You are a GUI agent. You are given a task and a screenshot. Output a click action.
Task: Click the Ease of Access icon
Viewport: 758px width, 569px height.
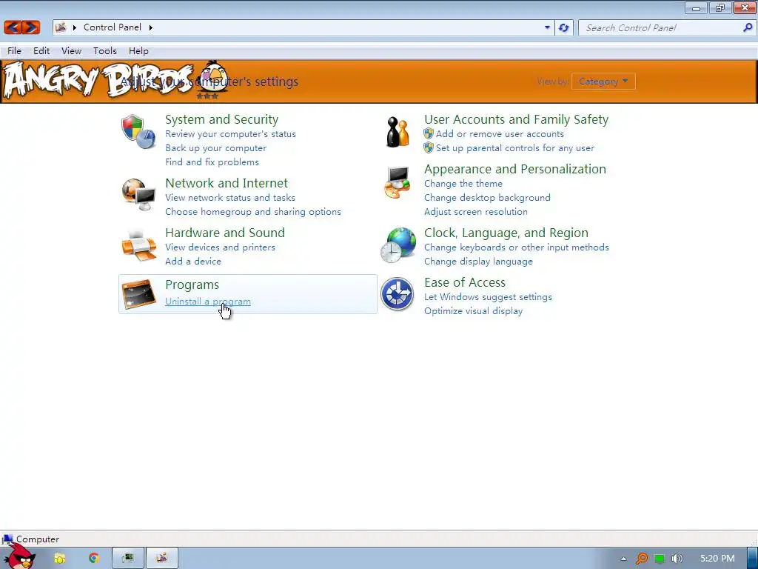pyautogui.click(x=397, y=293)
